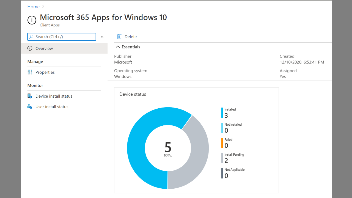
Task: Click the Properties sliders icon
Action: 30,72
